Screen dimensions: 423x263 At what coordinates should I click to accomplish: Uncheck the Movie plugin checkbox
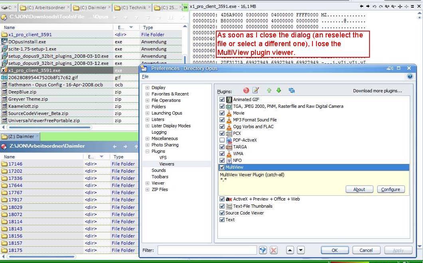click(x=222, y=113)
